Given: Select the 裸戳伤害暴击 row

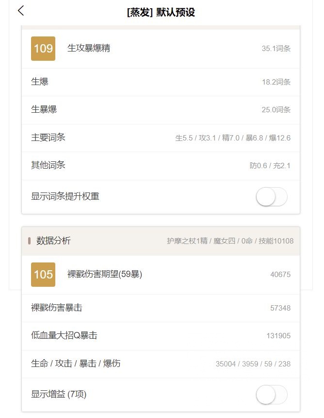Looking at the screenshot, I should (57, 308).
